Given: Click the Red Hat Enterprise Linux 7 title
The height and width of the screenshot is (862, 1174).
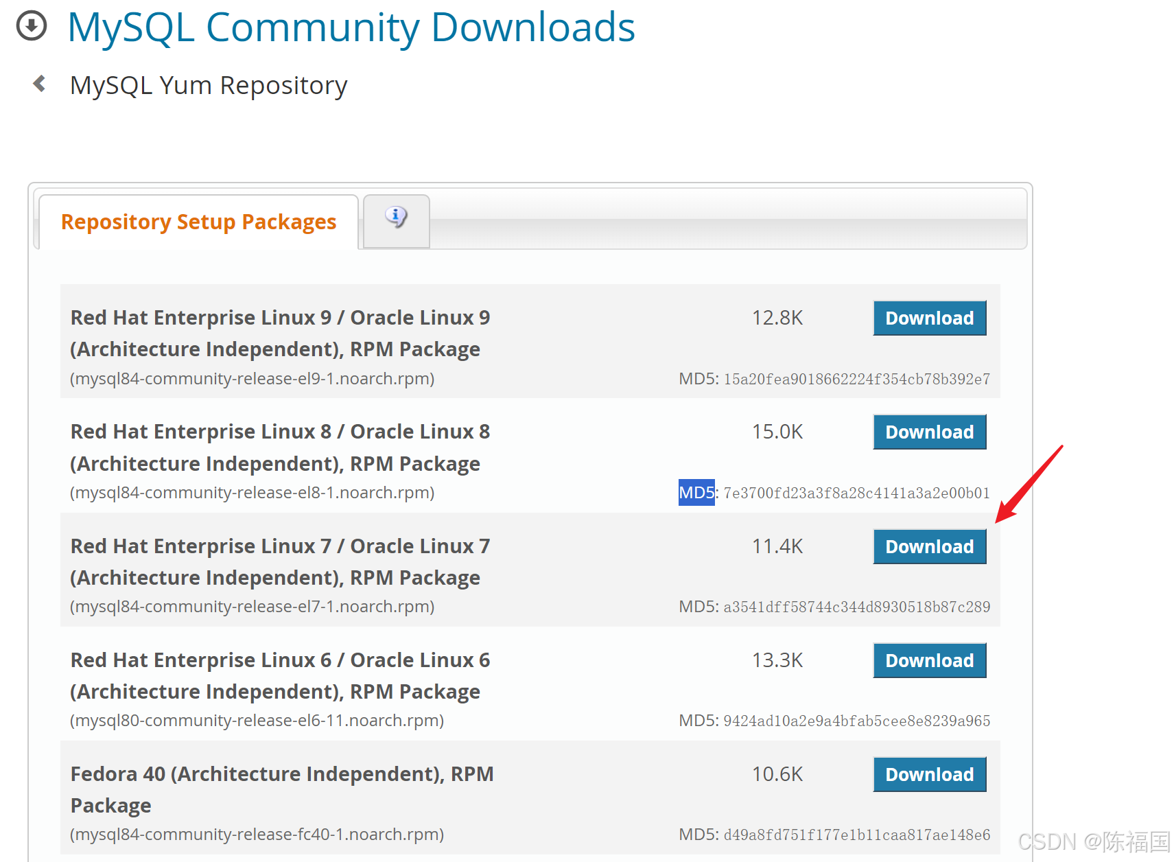Looking at the screenshot, I should [280, 561].
